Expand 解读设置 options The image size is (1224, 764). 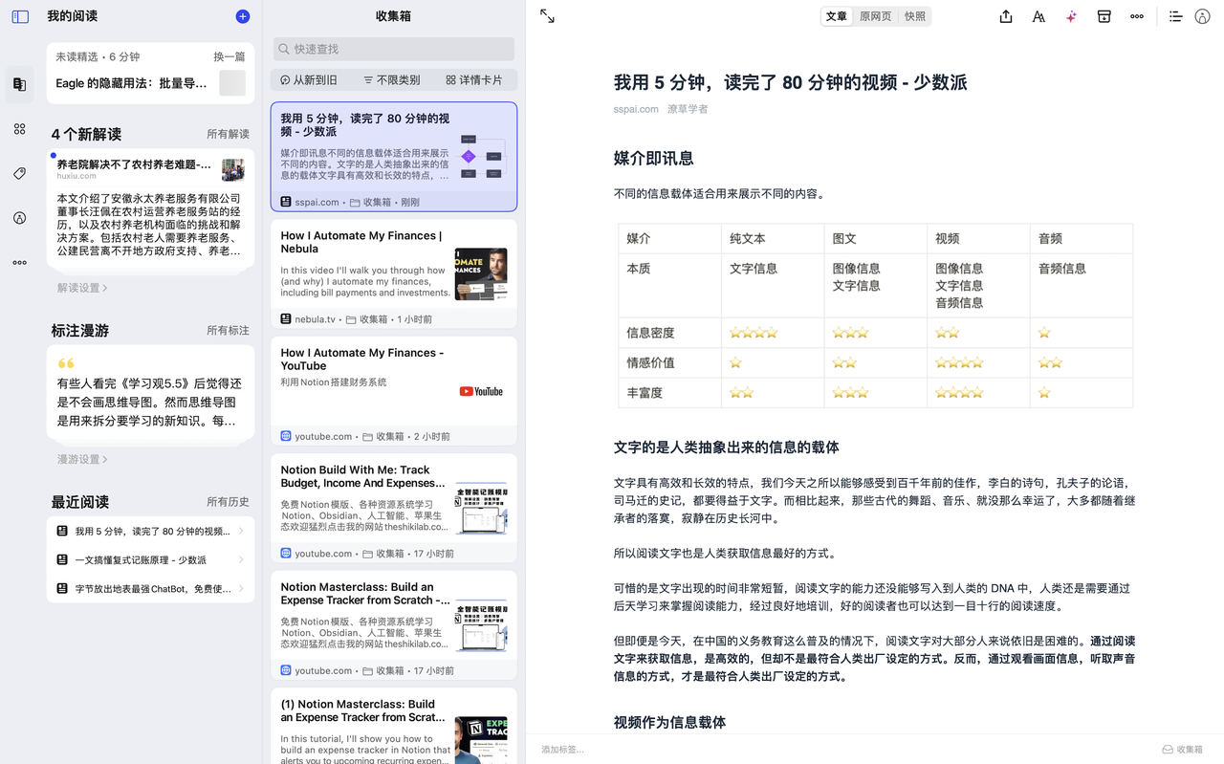pos(82,288)
